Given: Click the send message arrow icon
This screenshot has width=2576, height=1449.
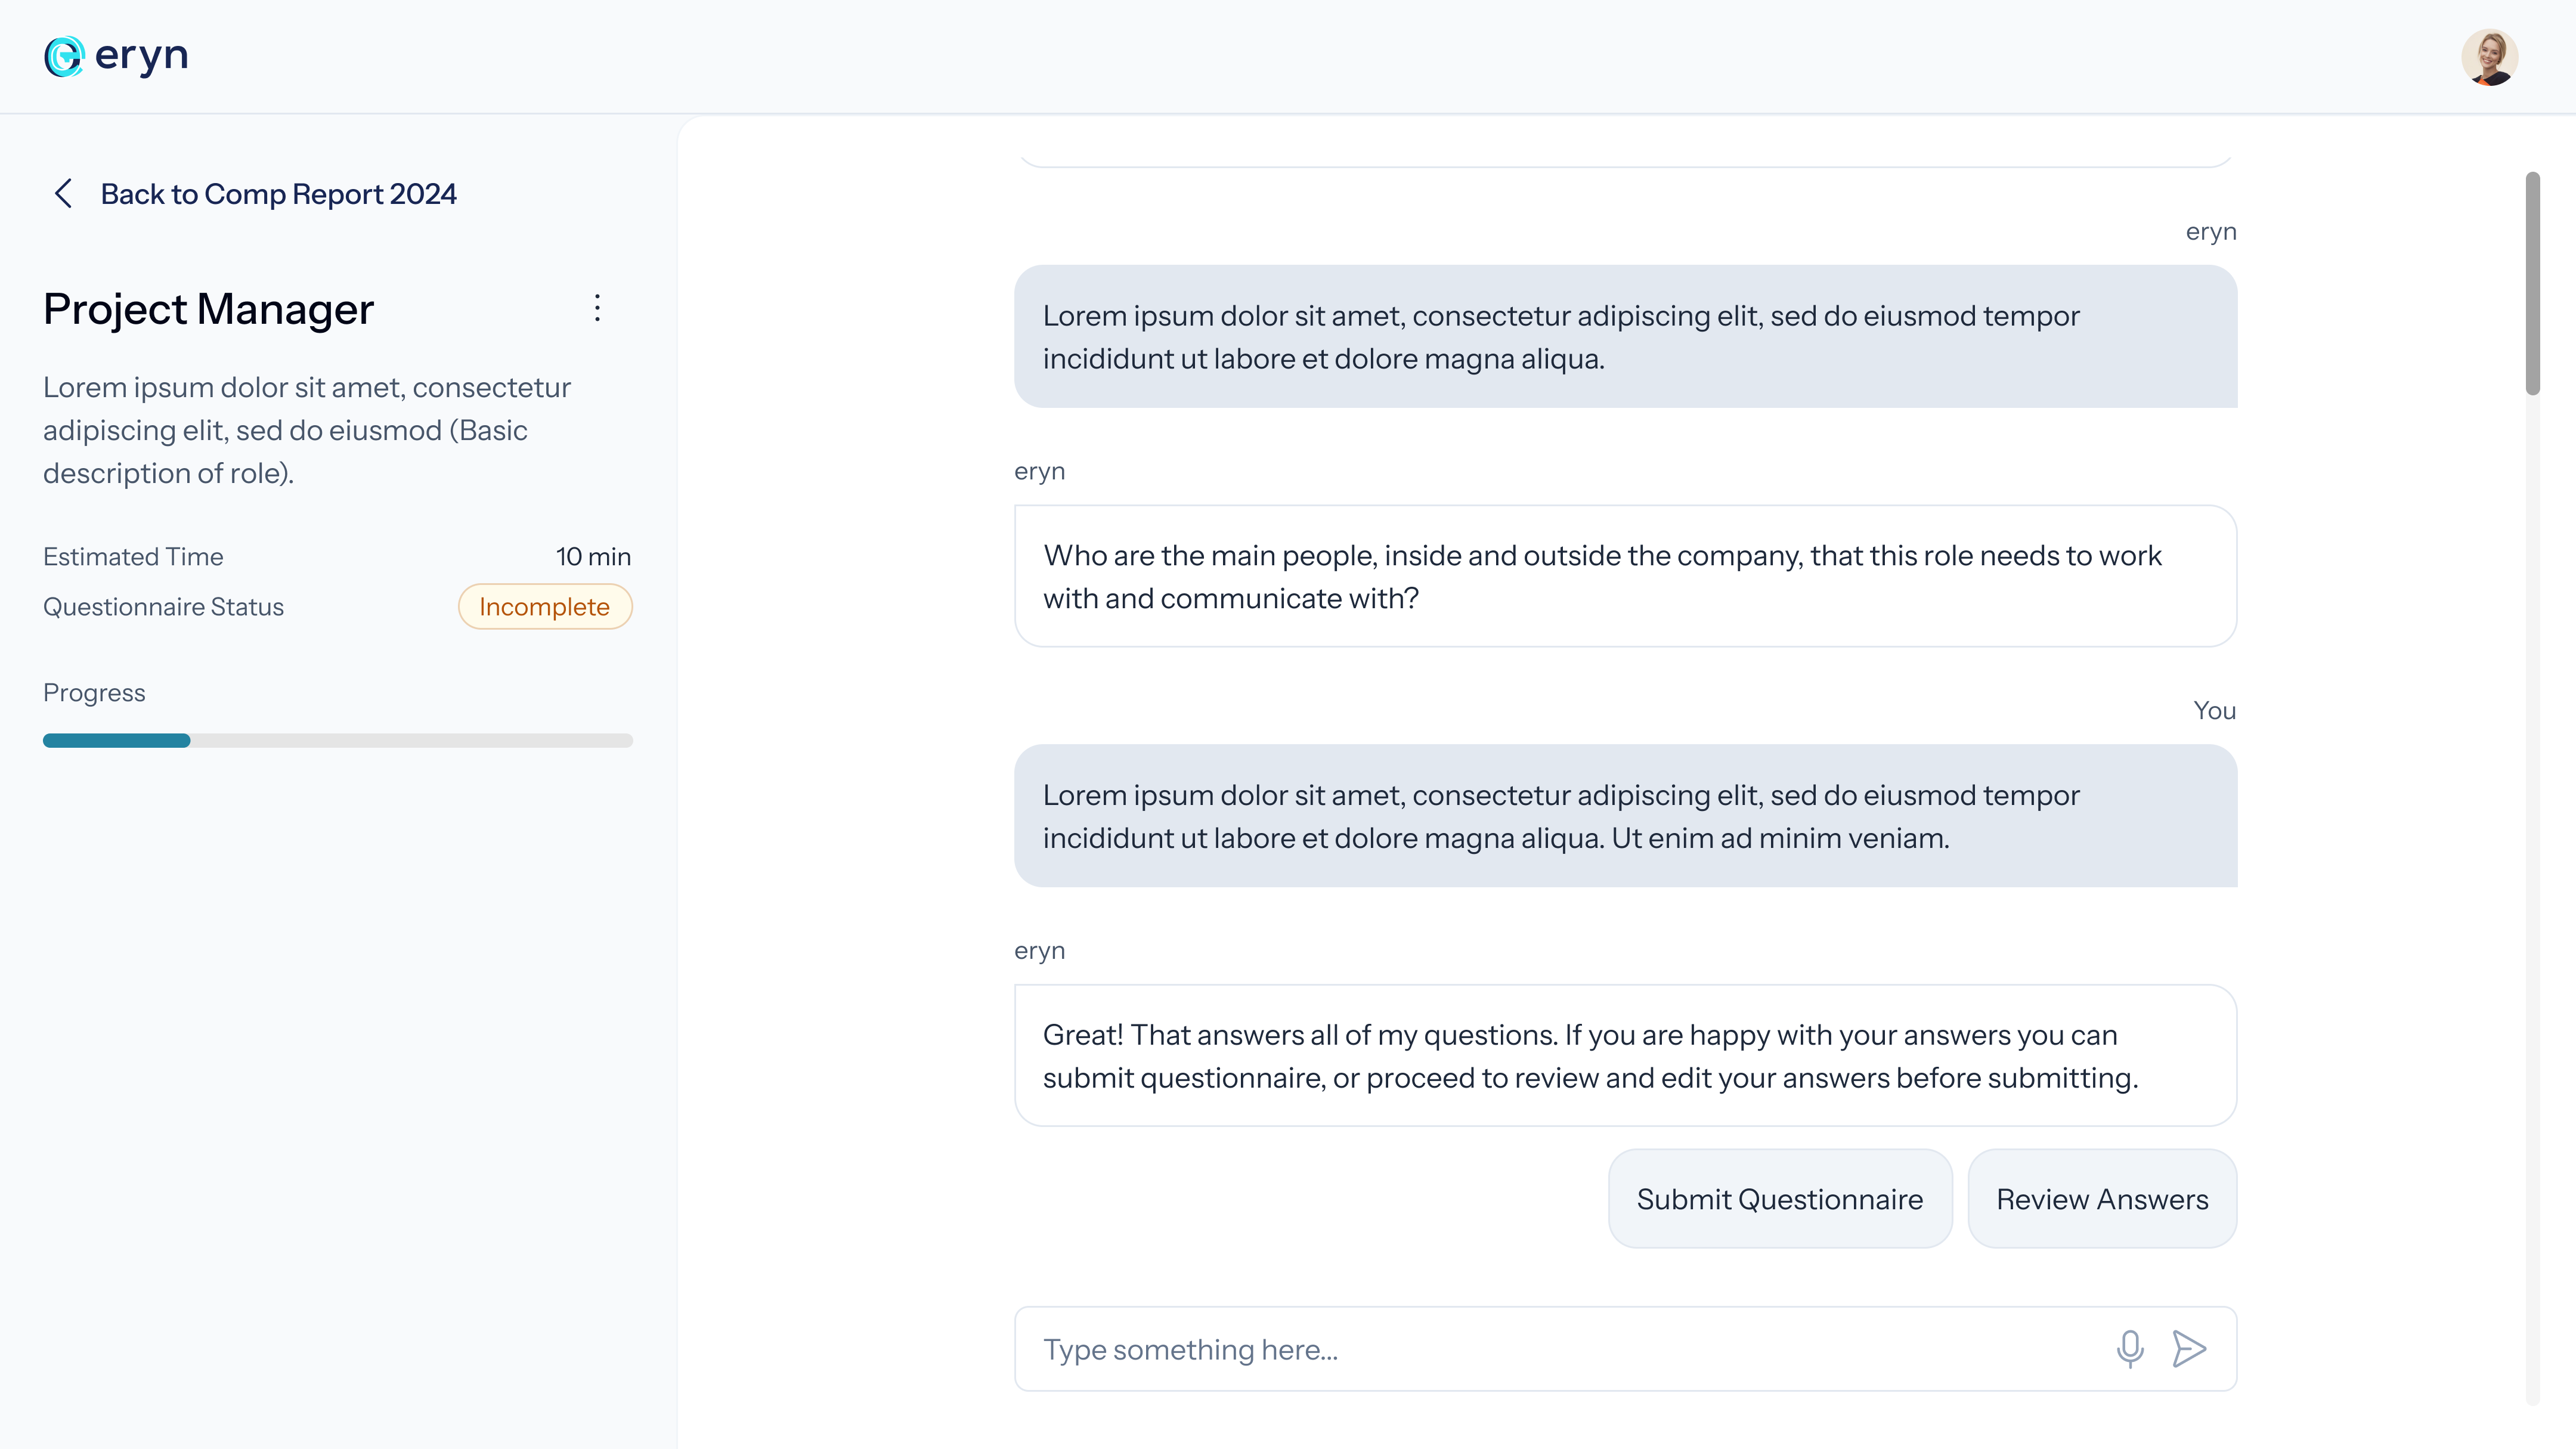Looking at the screenshot, I should (x=2188, y=1348).
